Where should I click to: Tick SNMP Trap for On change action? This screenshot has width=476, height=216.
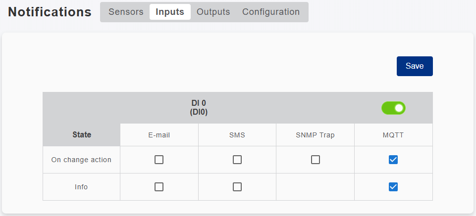316,160
